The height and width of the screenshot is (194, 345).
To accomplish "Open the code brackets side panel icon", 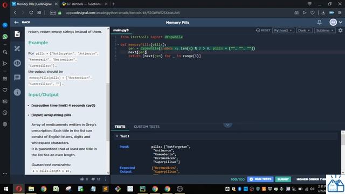I will click(17, 63).
